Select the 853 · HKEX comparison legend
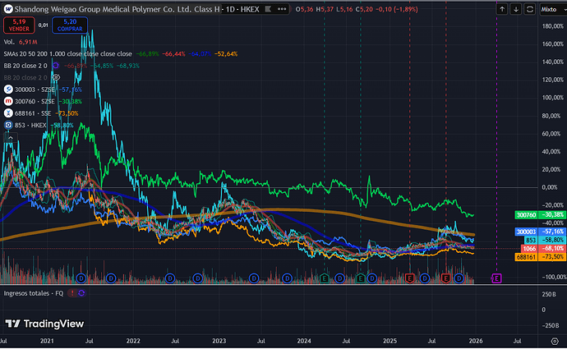This screenshot has width=567, height=349. pos(30,126)
